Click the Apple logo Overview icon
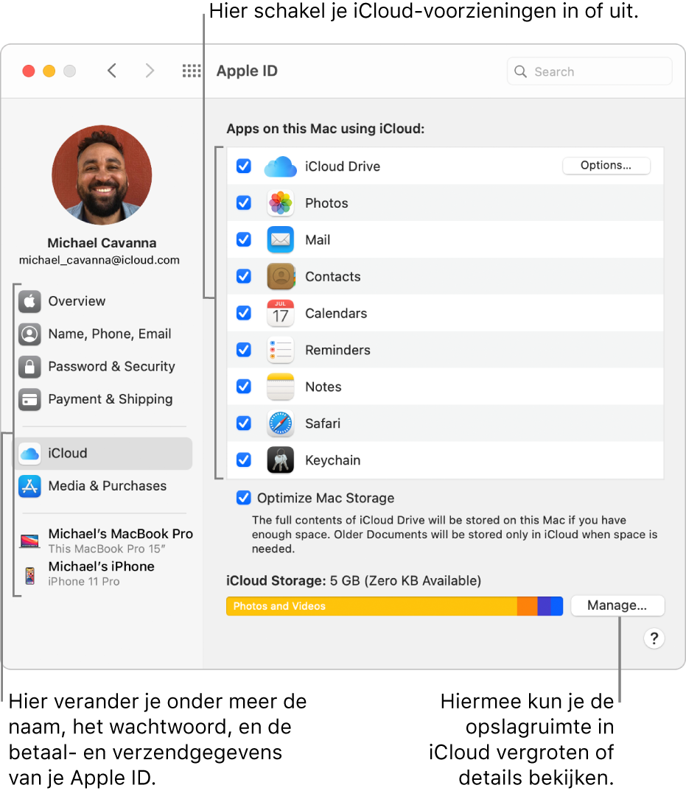The height and width of the screenshot is (799, 686). [29, 301]
